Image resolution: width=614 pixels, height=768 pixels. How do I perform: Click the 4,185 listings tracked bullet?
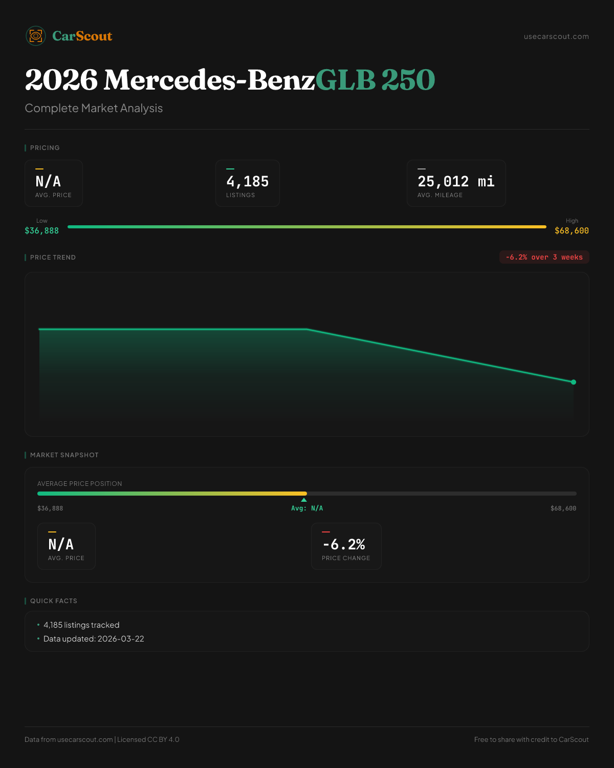click(x=81, y=625)
